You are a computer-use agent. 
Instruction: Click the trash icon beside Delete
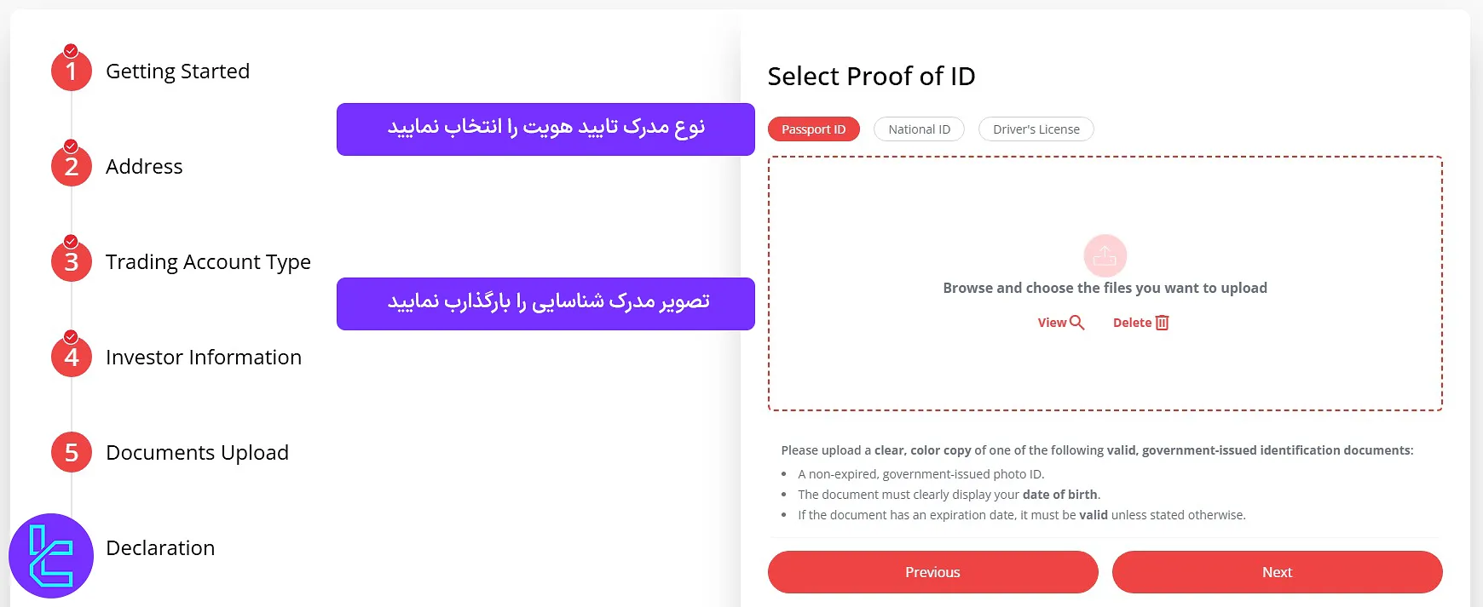(x=1163, y=323)
